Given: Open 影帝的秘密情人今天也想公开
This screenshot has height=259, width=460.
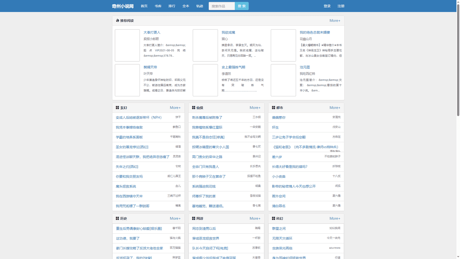Looking at the screenshot, I should pos(294,186).
